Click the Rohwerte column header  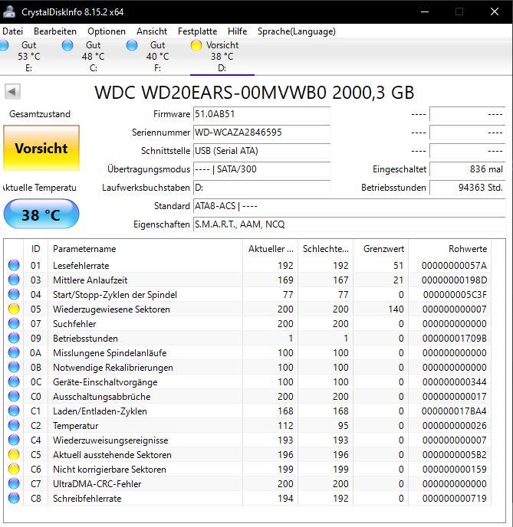(x=450, y=249)
